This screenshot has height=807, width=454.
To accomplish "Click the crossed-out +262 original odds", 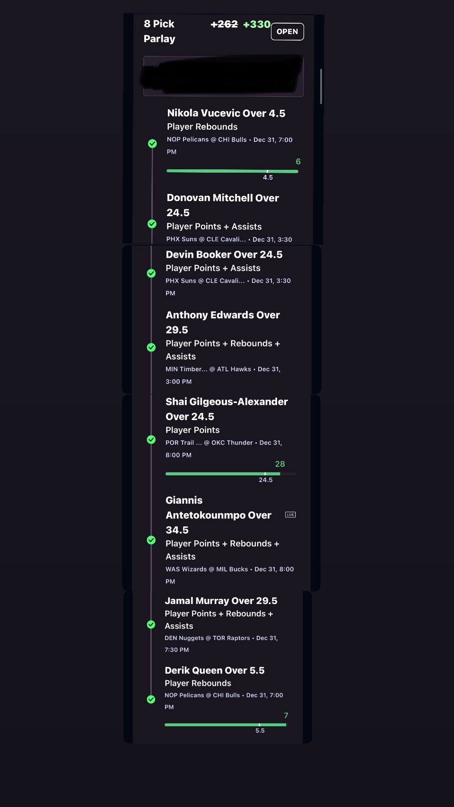I will tap(224, 24).
